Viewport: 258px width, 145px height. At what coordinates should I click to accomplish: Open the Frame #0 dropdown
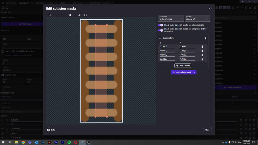tap(198, 18)
